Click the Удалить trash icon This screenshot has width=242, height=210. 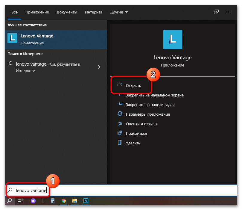click(x=120, y=143)
